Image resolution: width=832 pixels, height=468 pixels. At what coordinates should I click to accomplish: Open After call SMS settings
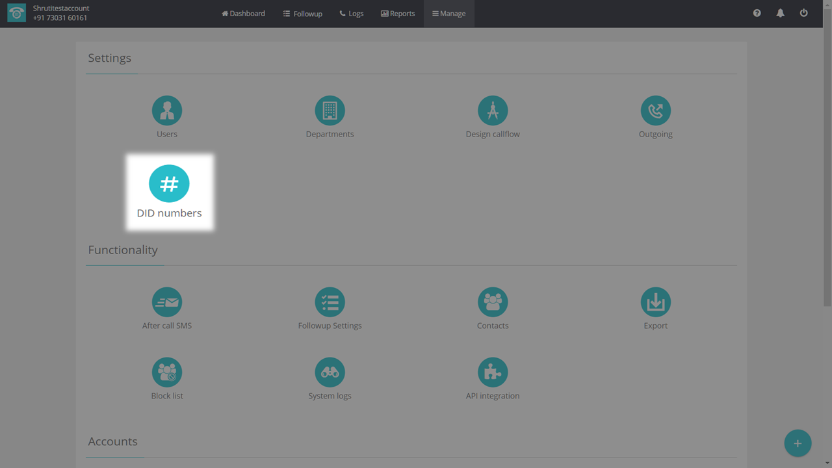(167, 302)
